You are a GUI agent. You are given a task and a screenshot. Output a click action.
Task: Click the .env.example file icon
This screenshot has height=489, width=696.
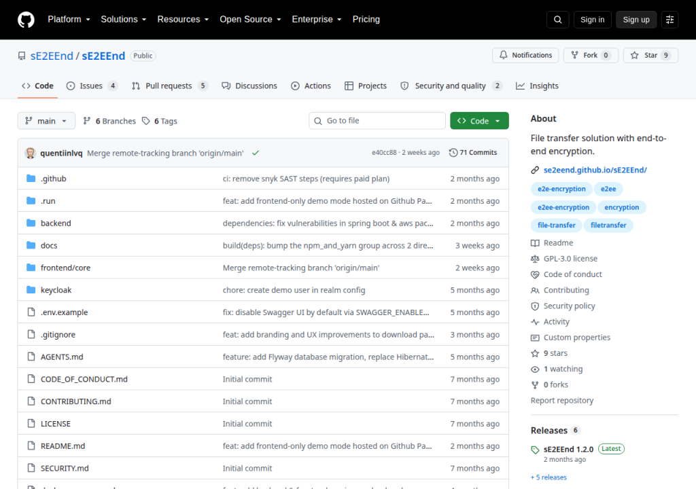(x=31, y=312)
